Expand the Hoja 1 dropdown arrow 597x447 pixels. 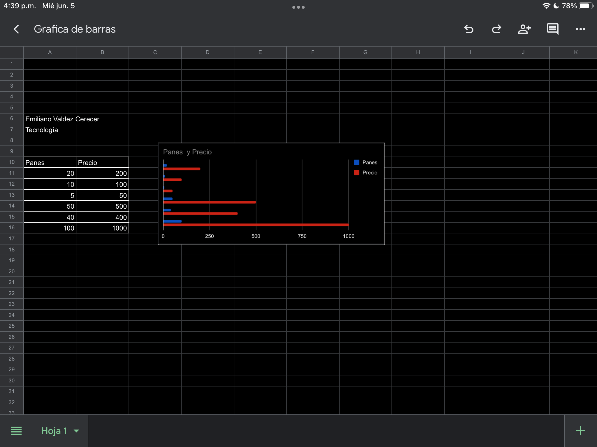[77, 431]
